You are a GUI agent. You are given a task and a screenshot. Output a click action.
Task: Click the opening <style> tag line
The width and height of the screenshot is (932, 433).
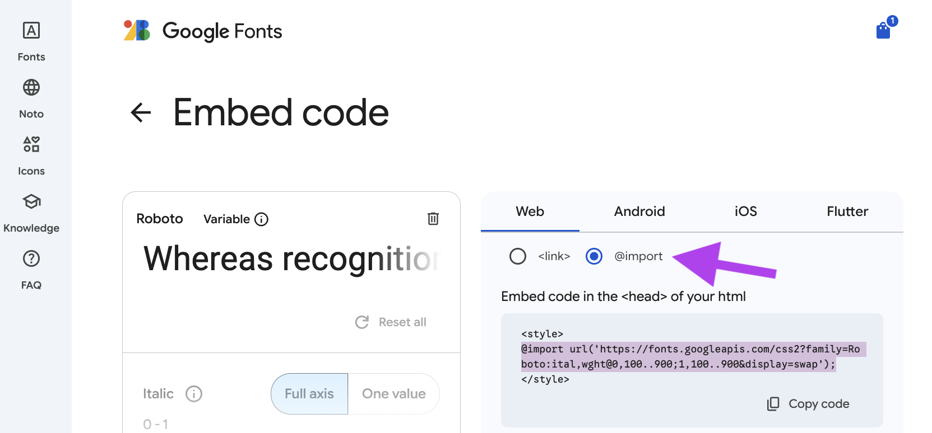click(542, 334)
